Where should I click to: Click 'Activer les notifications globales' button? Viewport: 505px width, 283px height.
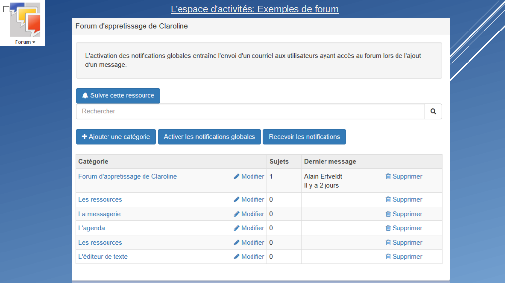(209, 137)
